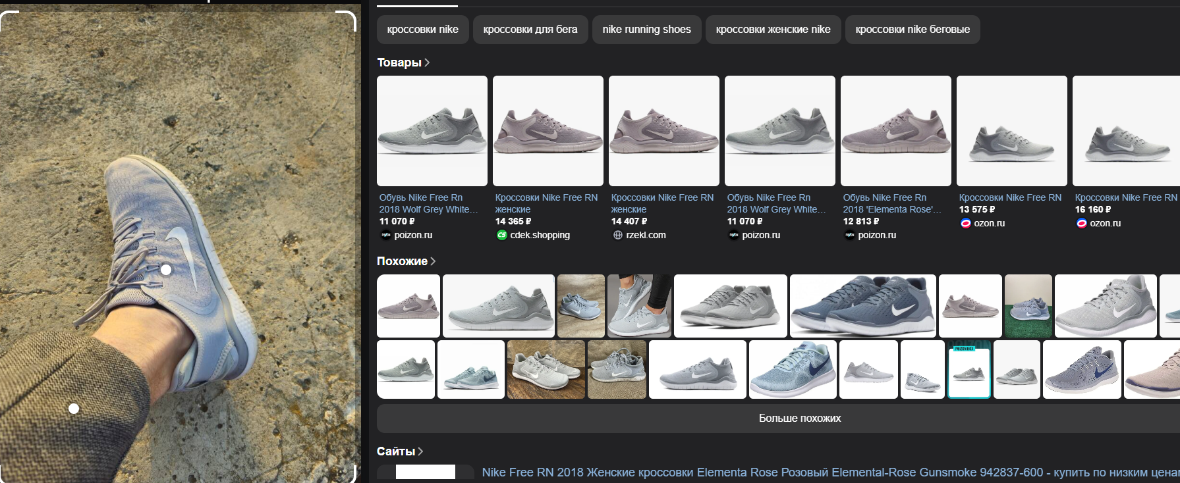Expand the Сайты section chevron
Screen dimensions: 1180x483
tap(420, 451)
